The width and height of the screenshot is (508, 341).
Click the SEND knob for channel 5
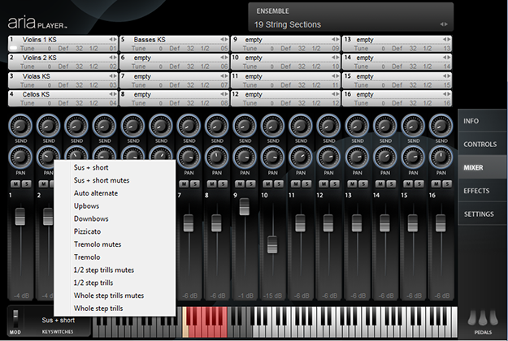[x=132, y=126]
